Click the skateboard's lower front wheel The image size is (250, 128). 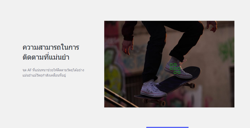click(x=162, y=104)
